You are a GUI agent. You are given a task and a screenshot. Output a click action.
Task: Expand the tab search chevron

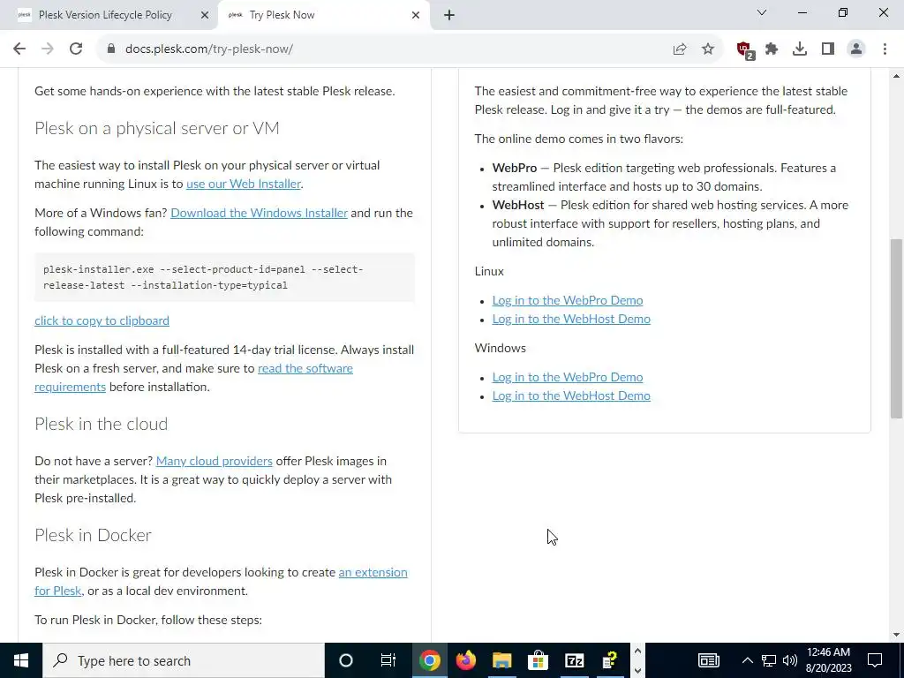tap(762, 12)
